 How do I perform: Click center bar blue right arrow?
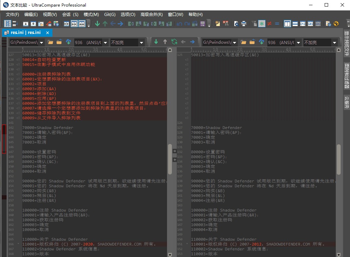click(192, 42)
